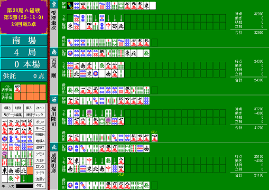Viewport: 269px width, 190px height.
Task: Click the ポンP call button
Action: [40, 122]
